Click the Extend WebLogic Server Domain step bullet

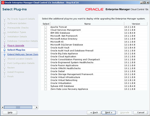click(5, 54)
